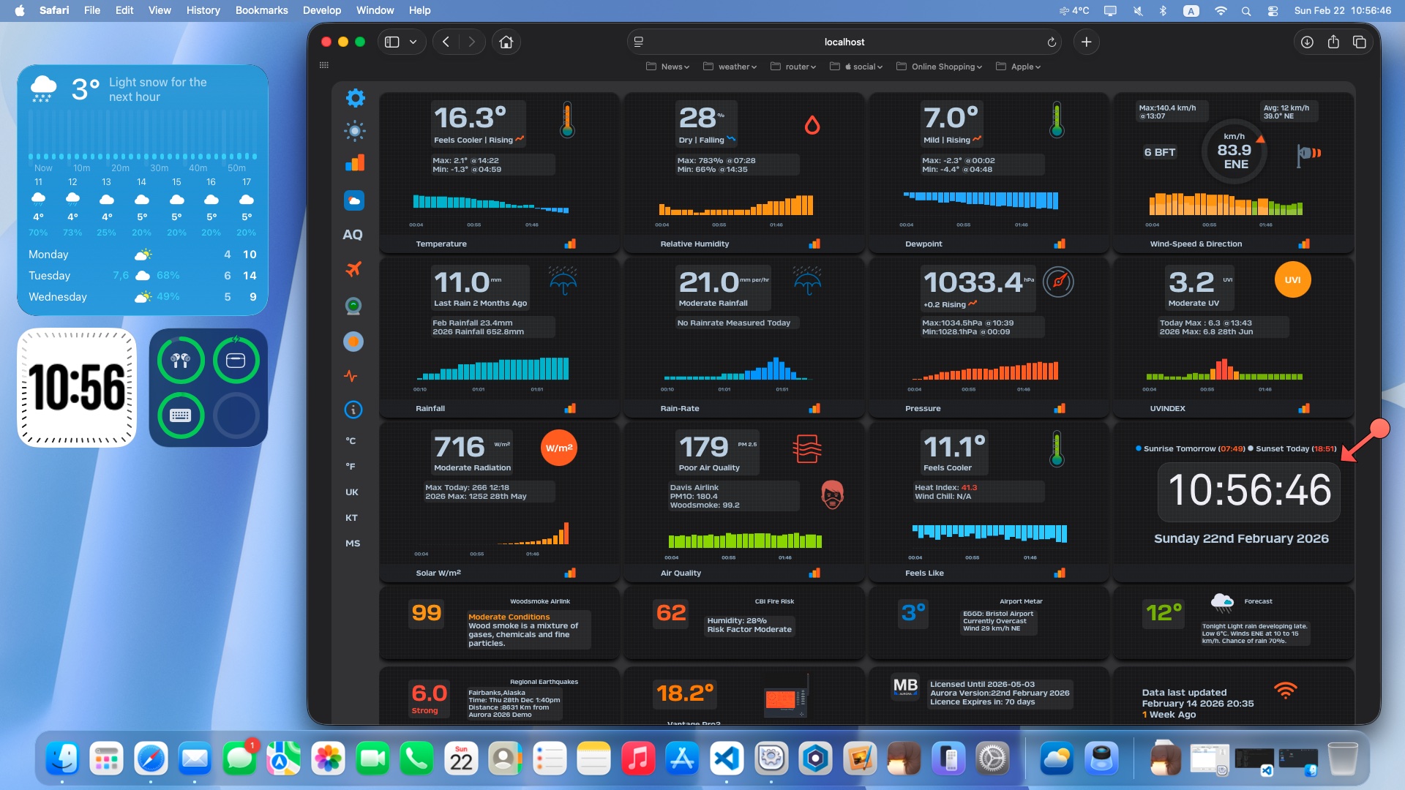
Task: Switch units to °C
Action: tap(351, 441)
